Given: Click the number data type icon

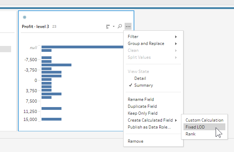Looking at the screenshot, I should 24,17.
